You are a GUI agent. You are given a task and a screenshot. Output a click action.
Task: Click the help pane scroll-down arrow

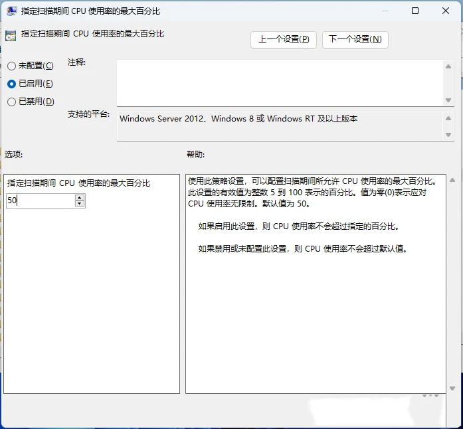452,388
